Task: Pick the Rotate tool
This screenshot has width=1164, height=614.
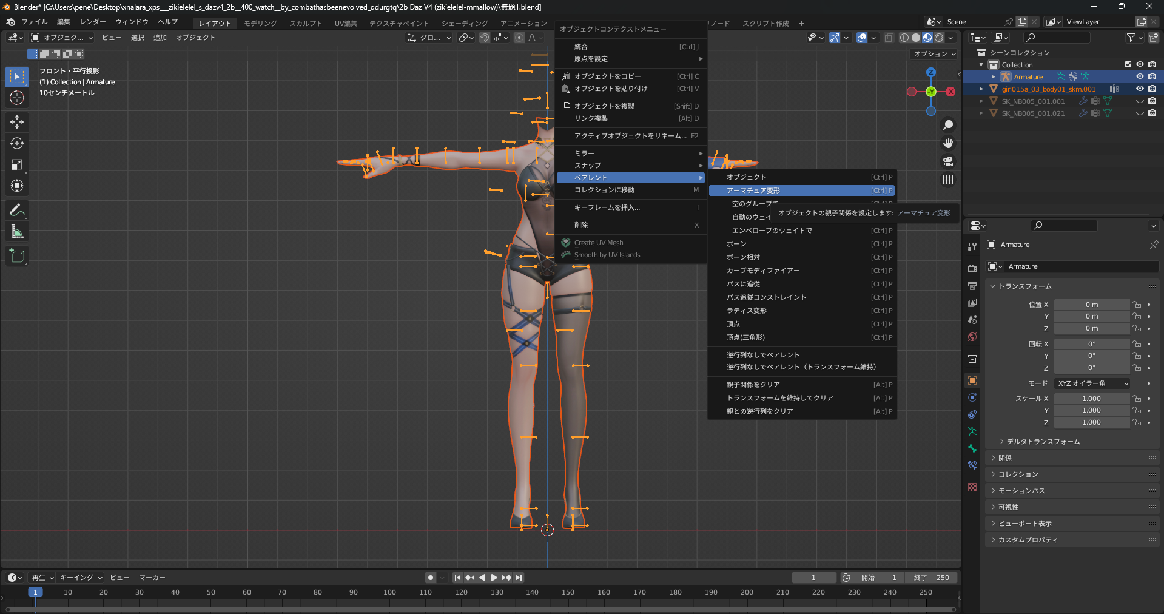Action: (17, 143)
